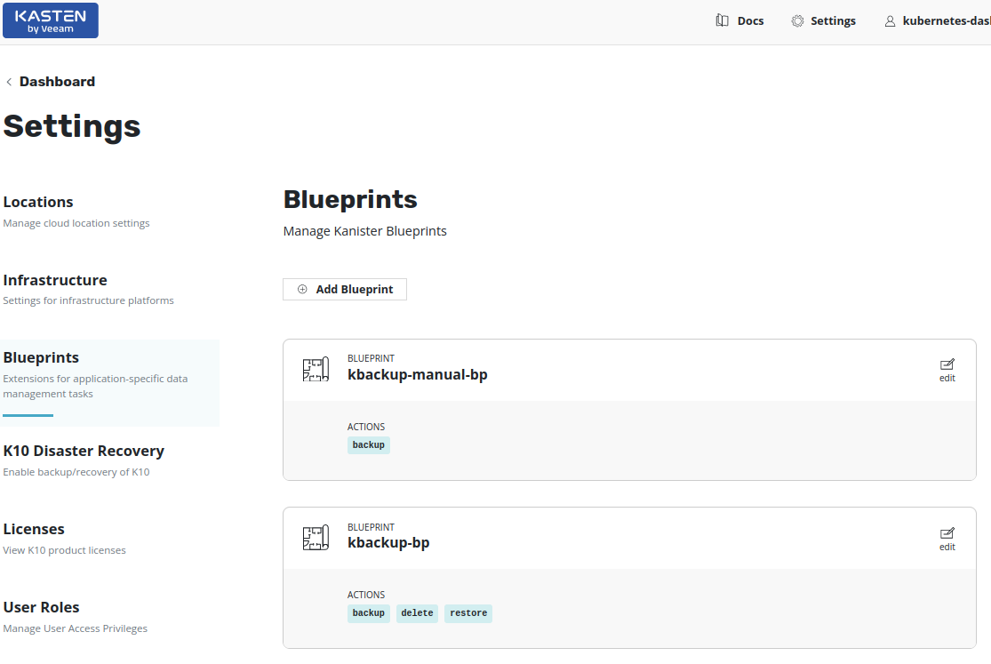
Task: Edit the kbackup-bp blueprint
Action: 947,540
